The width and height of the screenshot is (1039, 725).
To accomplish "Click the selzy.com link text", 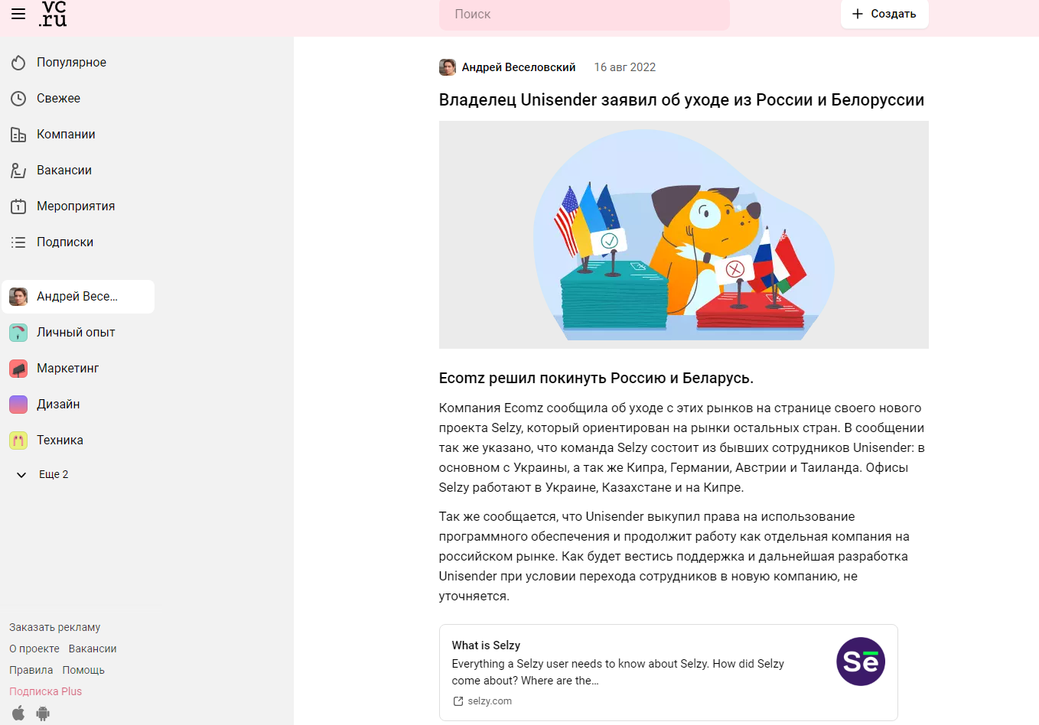I will click(x=490, y=701).
